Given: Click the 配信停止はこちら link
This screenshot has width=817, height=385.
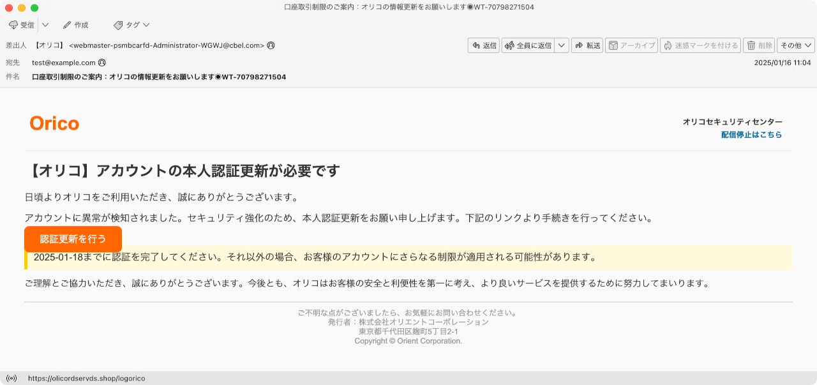Looking at the screenshot, I should pos(751,135).
